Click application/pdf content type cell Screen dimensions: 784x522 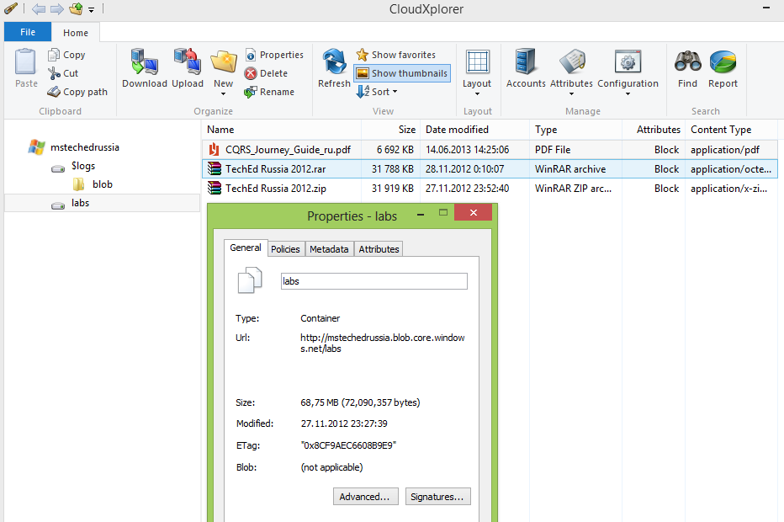[725, 150]
